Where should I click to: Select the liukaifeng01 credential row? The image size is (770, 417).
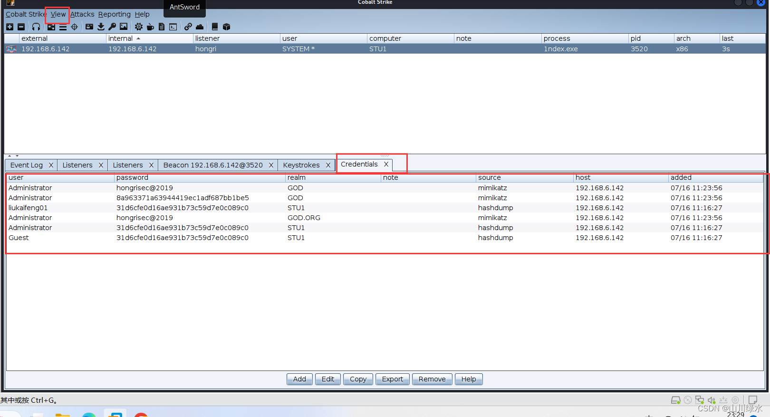[385, 208]
